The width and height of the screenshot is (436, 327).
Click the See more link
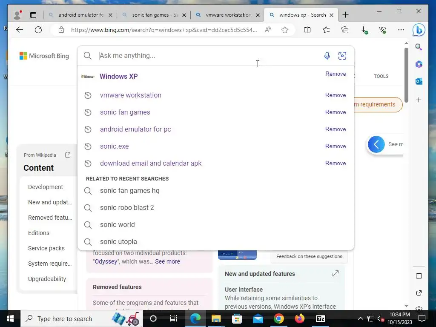[x=167, y=261]
